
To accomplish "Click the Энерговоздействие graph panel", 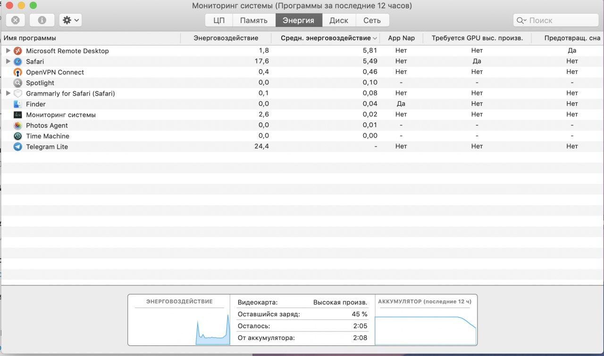I will point(179,320).
